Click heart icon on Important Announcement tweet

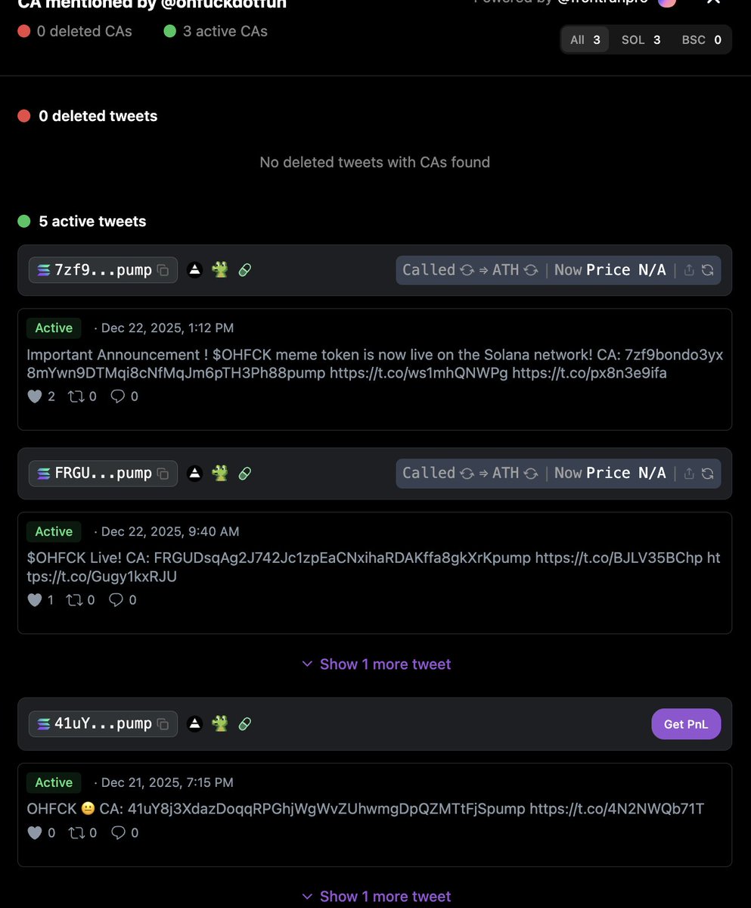[x=34, y=396]
